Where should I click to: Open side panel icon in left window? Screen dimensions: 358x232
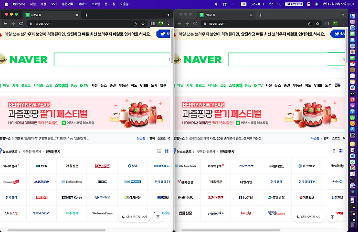click(x=153, y=23)
